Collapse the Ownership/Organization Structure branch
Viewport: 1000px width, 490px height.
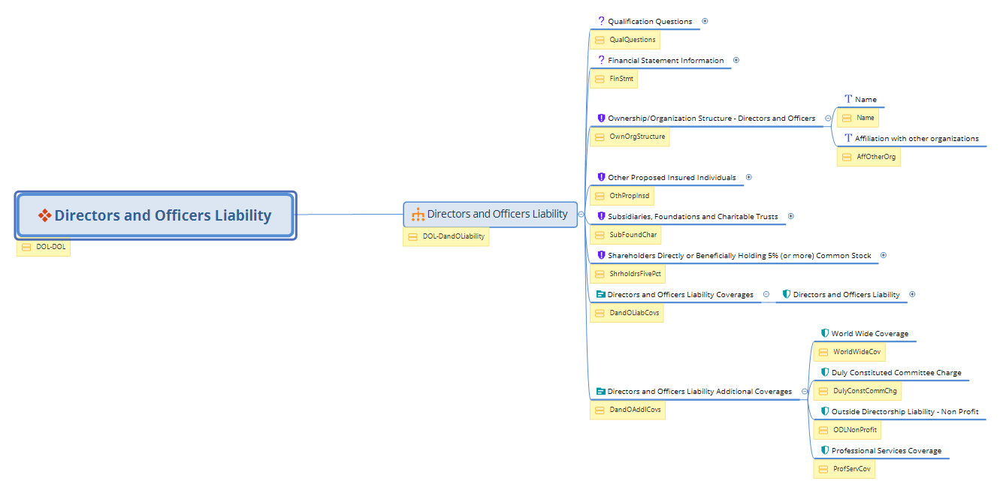[828, 118]
